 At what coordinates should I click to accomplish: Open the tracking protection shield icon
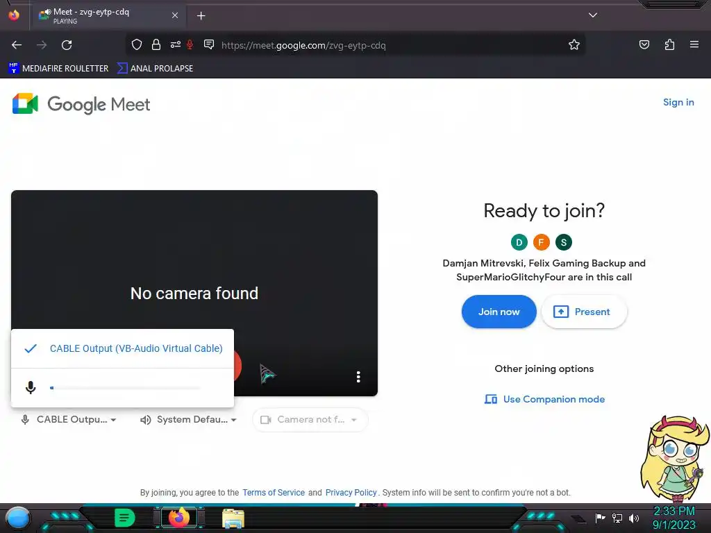tap(137, 44)
